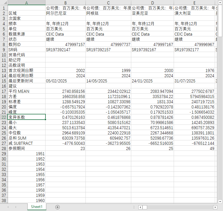Image resolution: width=223 pixels, height=211 pixels.
Task: Click cell with value 479997157
Action: pyautogui.click(x=65, y=45)
